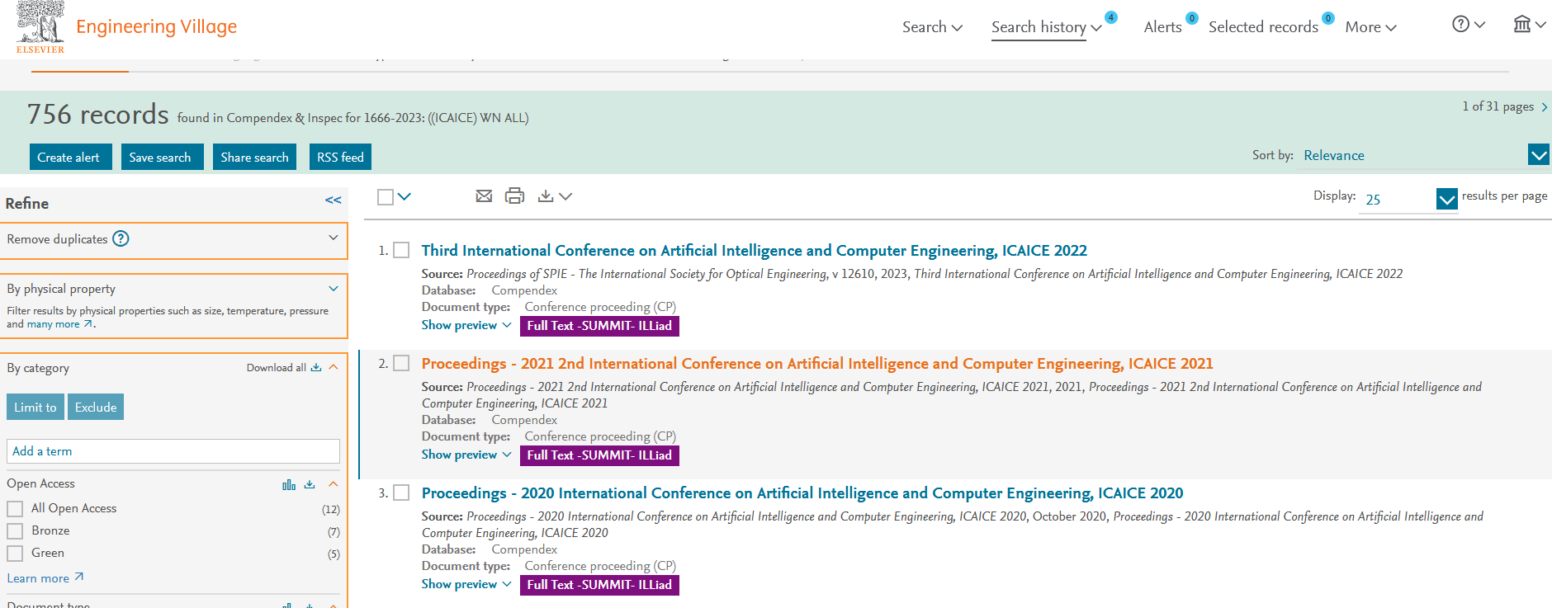Viewport: 1552px width, 608px height.
Task: Click Remove duplicates help icon
Action: coord(121,238)
